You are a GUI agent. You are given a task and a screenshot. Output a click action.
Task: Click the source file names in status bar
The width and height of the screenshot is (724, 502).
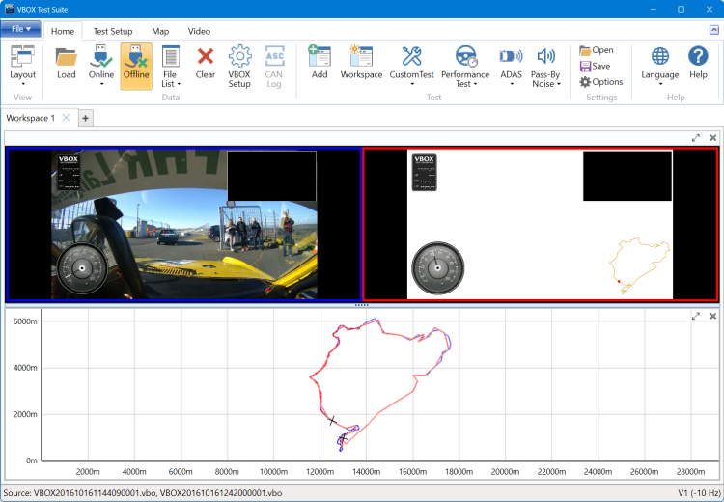pyautogui.click(x=158, y=492)
